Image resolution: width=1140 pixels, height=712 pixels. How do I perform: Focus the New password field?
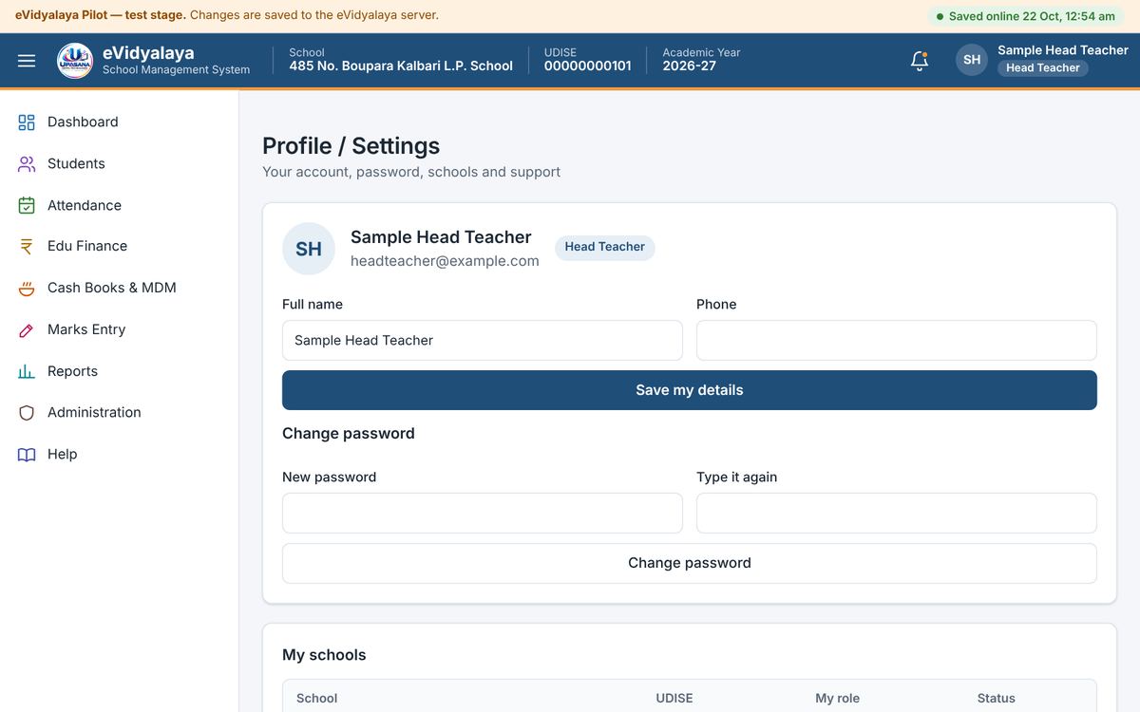483,513
